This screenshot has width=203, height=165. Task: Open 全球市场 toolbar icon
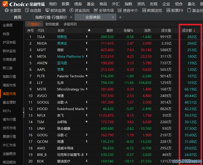coord(96,10)
